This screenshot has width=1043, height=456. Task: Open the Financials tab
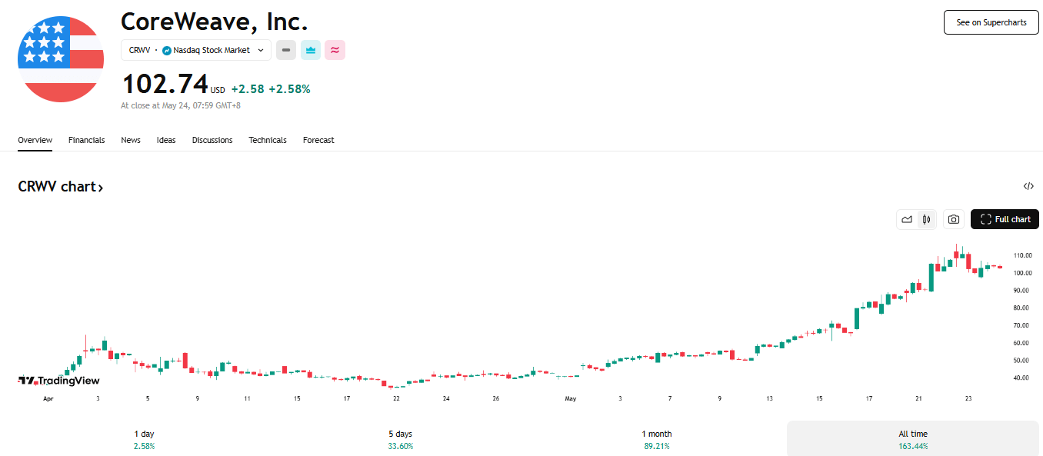click(x=86, y=140)
